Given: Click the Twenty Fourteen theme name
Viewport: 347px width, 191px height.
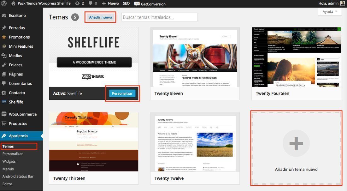Looking at the screenshot, I should tap(273, 93).
